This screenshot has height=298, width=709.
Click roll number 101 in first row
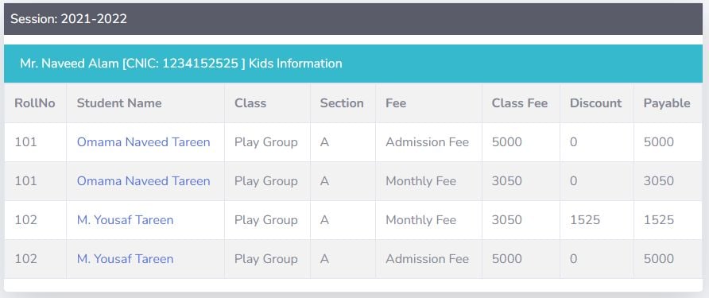pos(25,142)
